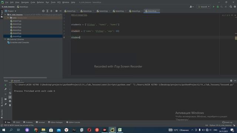
Task: Run the lesson6 configuration with green play button
Action: click(214, 7)
